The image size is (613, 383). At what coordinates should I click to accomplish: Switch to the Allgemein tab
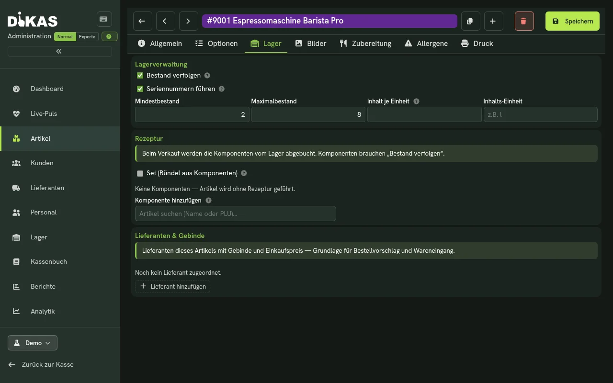(x=160, y=44)
